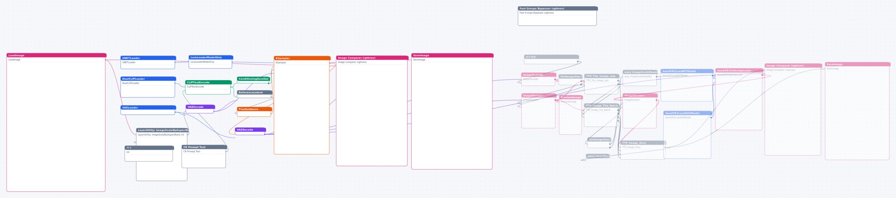Click the purple VAEEncode node title

tap(200, 107)
